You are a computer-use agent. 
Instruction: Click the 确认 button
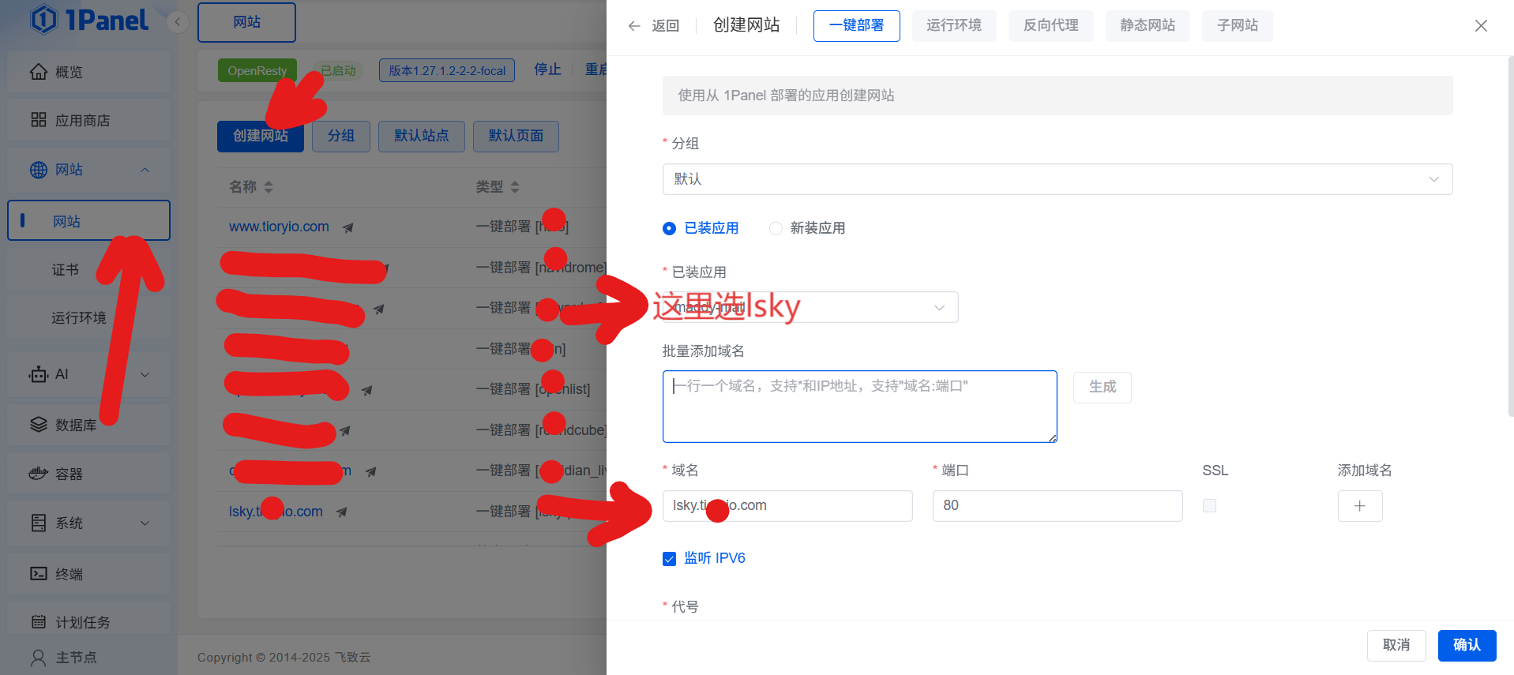click(1467, 646)
